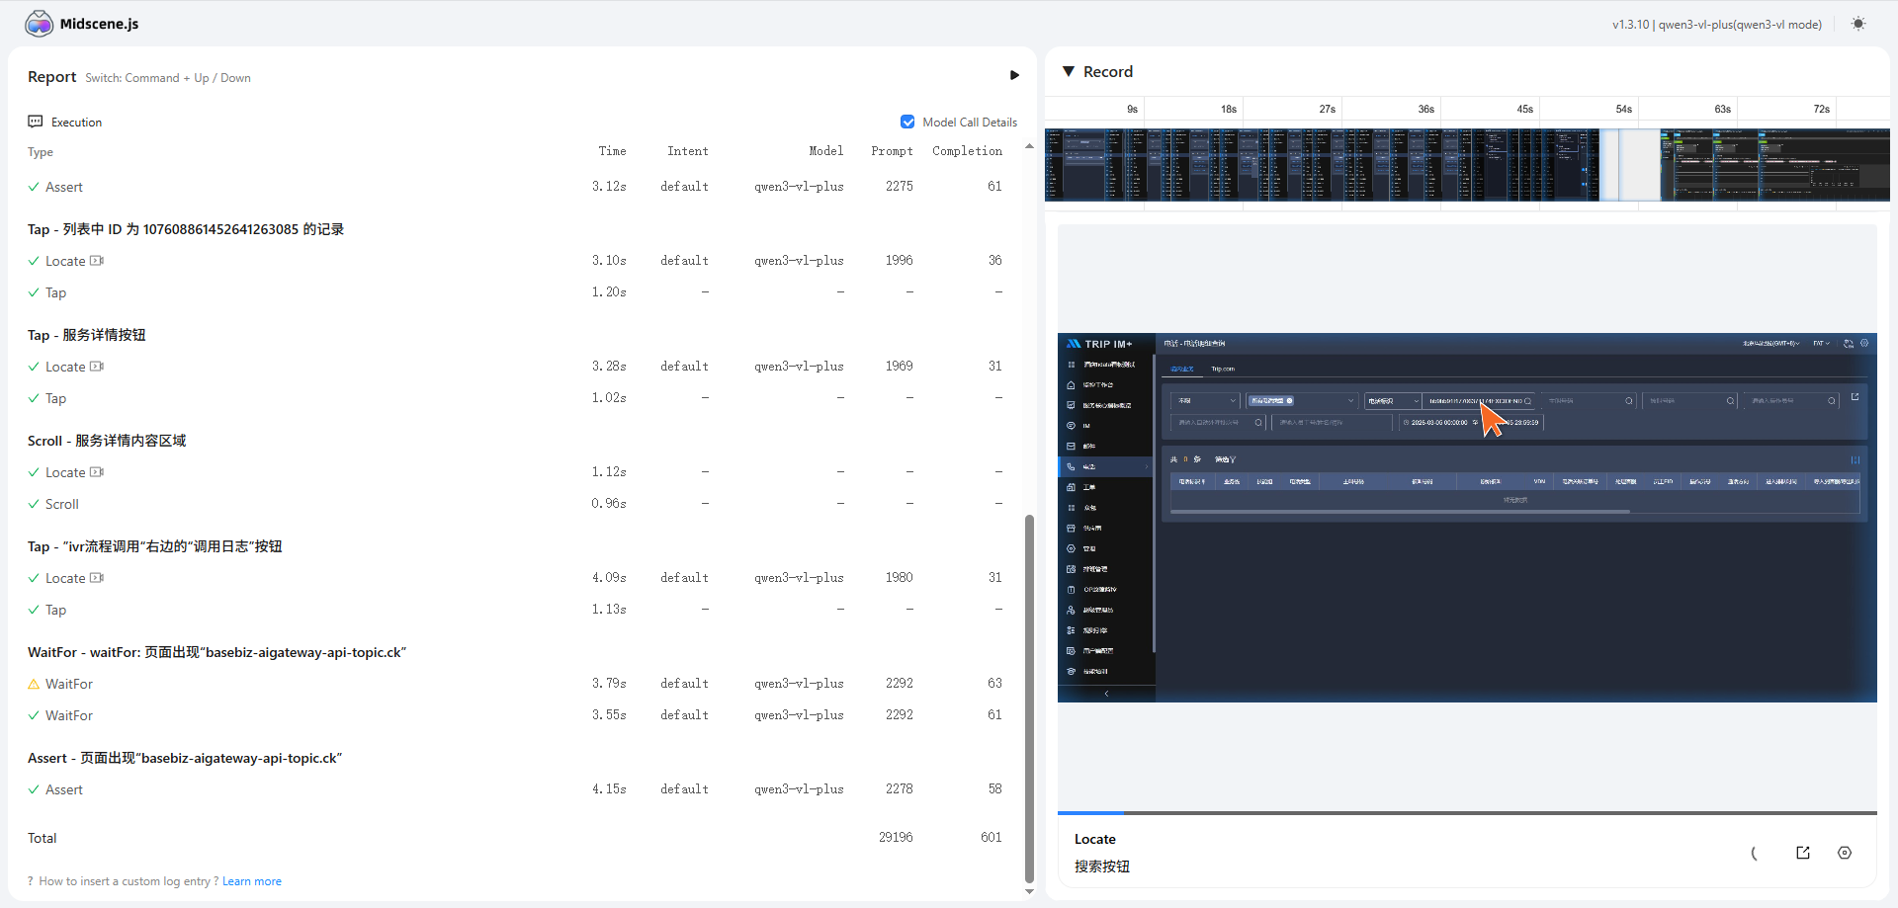Click the video icon beside Locate under Tap 服务详情按钮
Screen dimensions: 1898x908
(97, 367)
